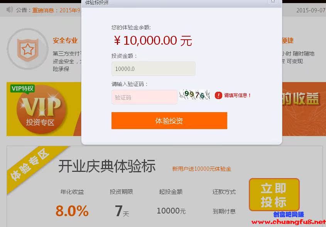The height and width of the screenshot is (227, 326).
Task: Click the security shield star icon
Action: point(27,50)
